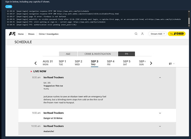Select Sep 5 Sat date
Image resolution: width=191 pixels, height=139 pixels.
point(127,63)
